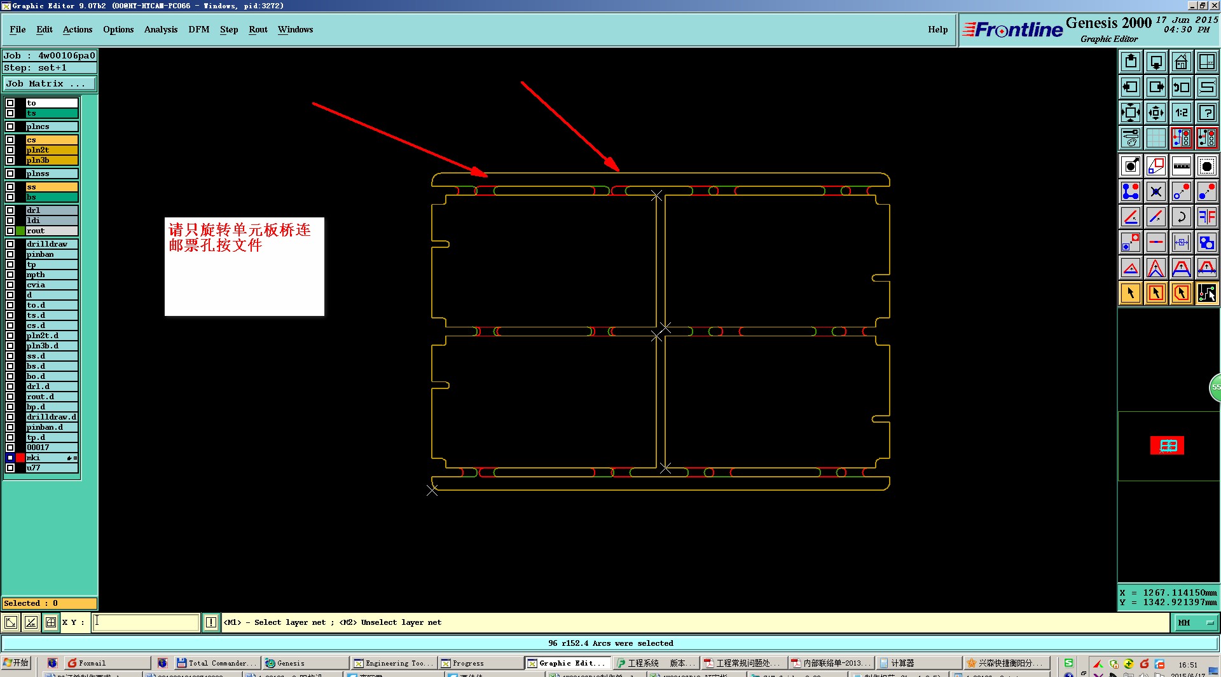Click the pan-left view icon
The width and height of the screenshot is (1221, 677).
(1131, 87)
